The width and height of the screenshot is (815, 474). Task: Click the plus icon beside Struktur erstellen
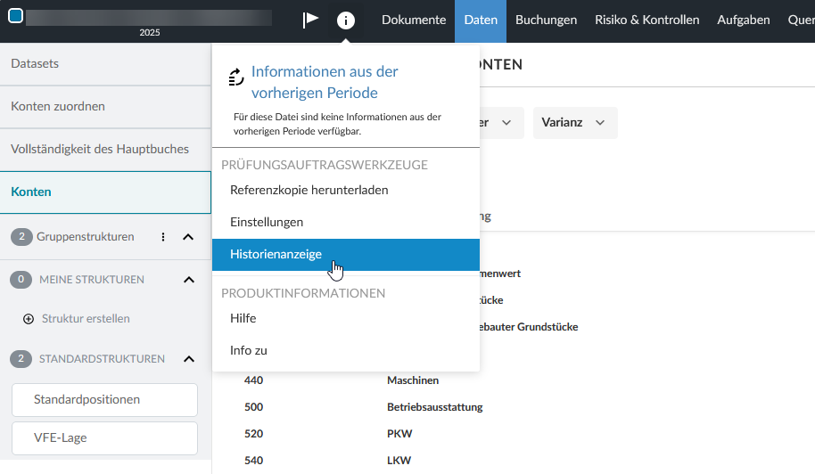pos(29,319)
